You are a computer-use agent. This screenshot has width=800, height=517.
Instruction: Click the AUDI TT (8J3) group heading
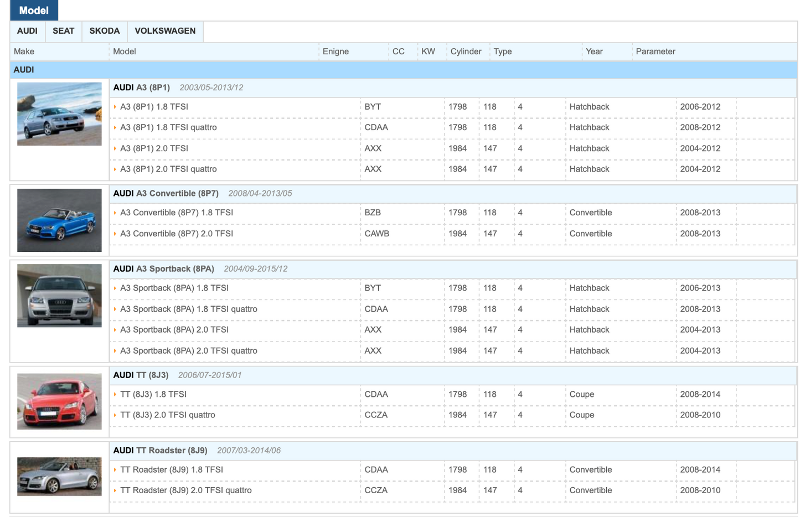click(x=141, y=375)
